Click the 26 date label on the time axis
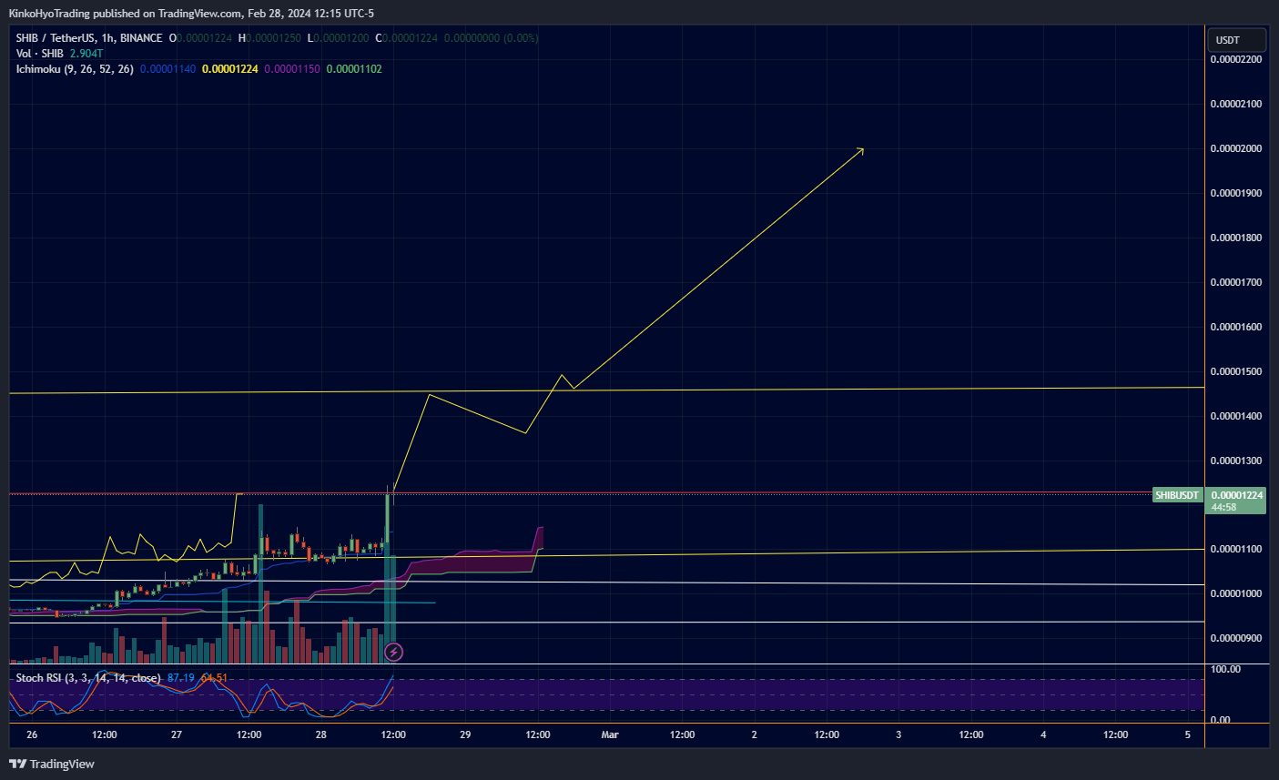 pos(32,734)
